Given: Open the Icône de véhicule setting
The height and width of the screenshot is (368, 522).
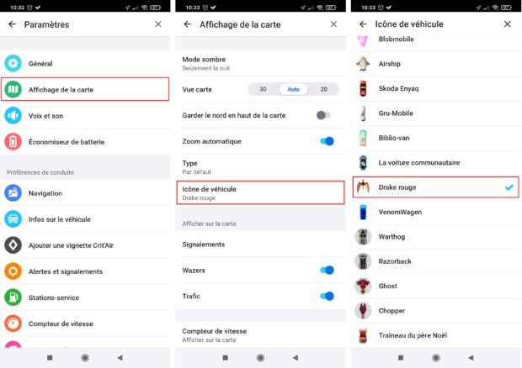Looking at the screenshot, I should tap(261, 192).
